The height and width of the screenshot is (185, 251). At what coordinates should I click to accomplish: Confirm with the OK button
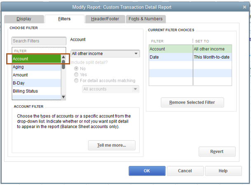tap(147, 171)
